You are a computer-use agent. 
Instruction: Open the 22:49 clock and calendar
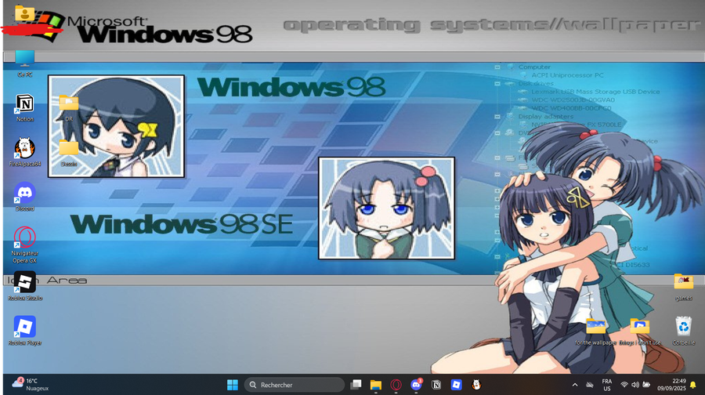point(671,385)
